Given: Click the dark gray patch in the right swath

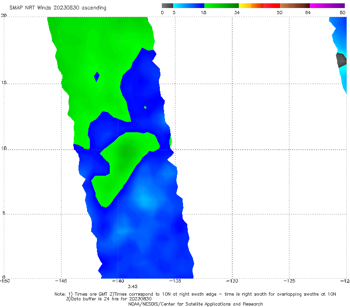Looking at the screenshot, I should click(x=341, y=60).
